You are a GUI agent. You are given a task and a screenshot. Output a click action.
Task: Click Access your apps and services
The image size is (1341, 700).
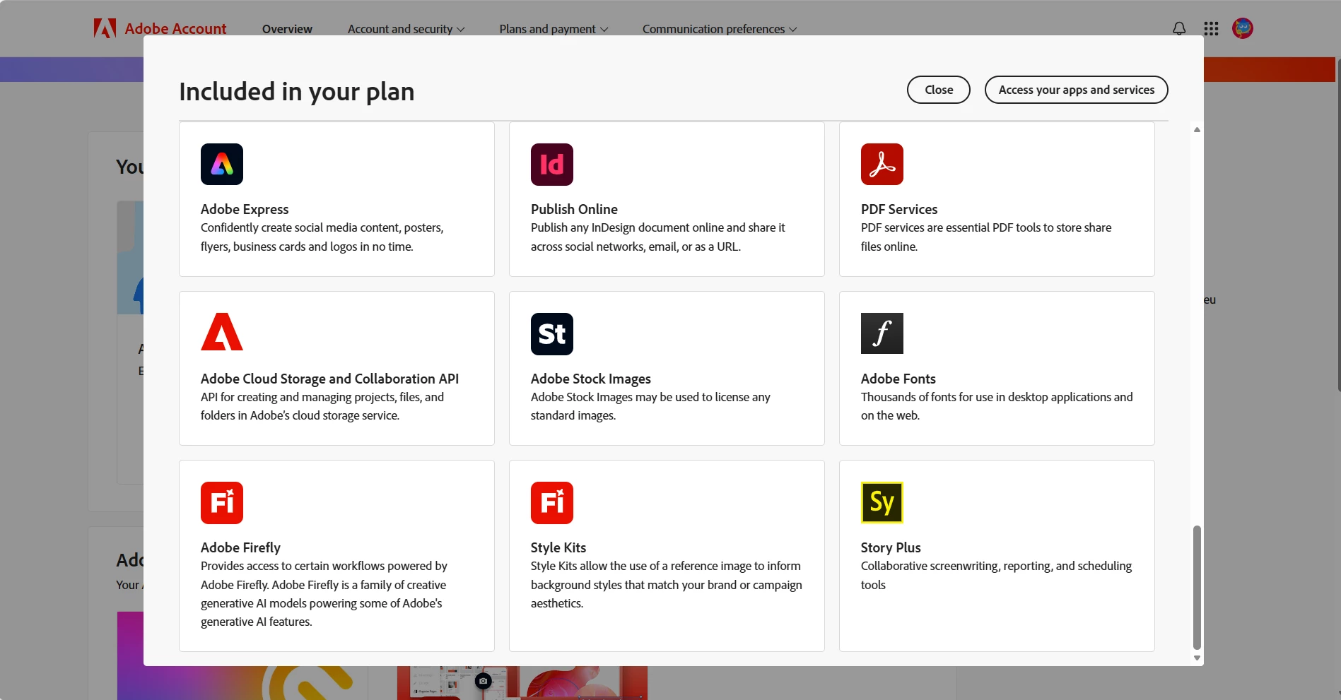1076,90
